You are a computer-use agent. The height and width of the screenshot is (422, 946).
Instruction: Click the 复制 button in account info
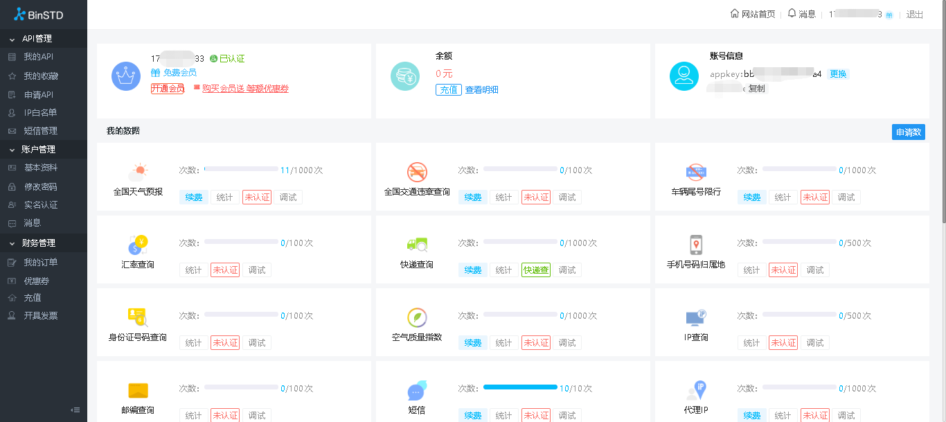click(756, 89)
